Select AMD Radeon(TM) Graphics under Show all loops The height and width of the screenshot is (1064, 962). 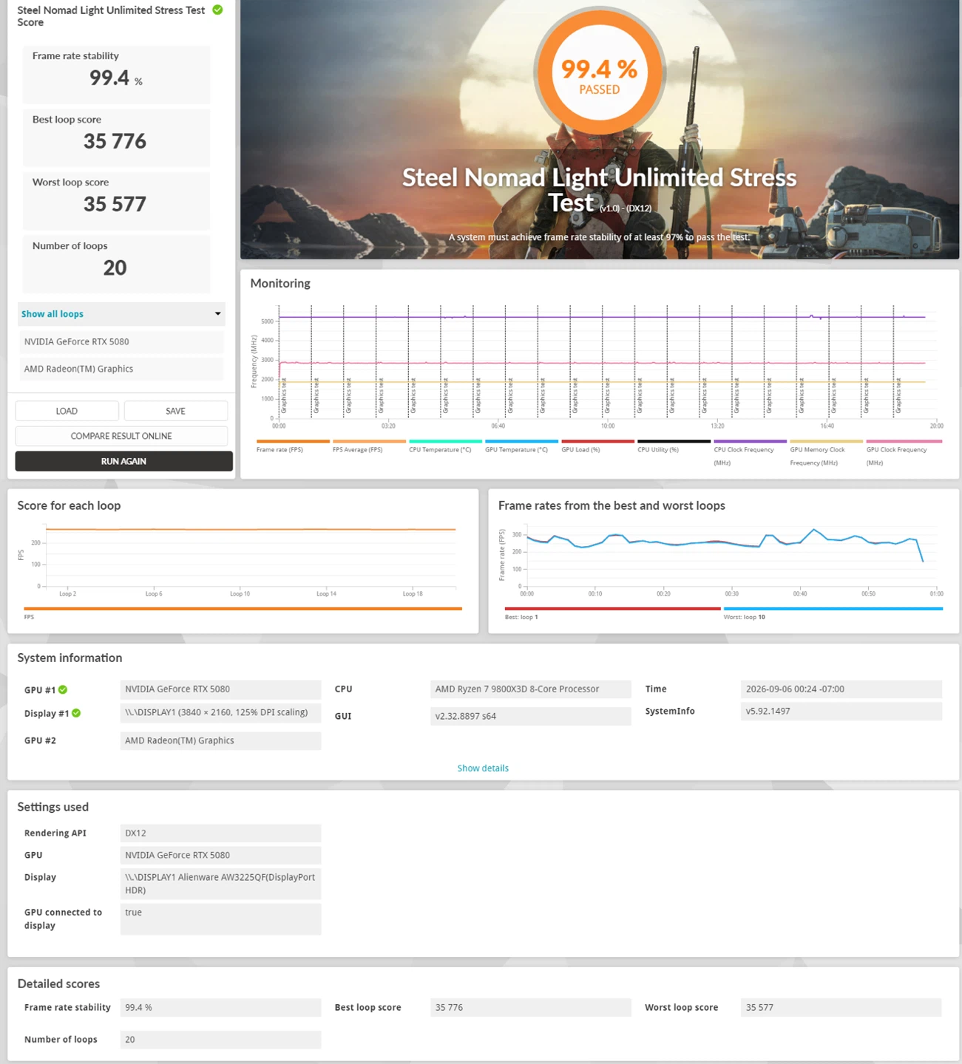[x=121, y=369]
